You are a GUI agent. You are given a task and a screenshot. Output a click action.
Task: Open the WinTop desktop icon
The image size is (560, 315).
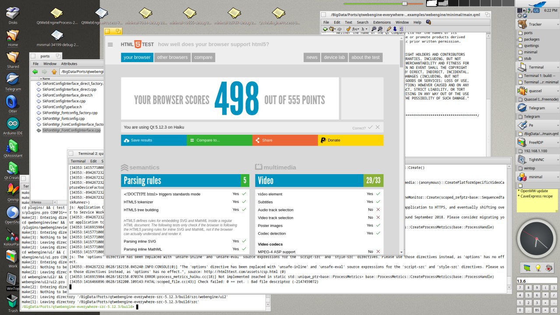point(13,281)
